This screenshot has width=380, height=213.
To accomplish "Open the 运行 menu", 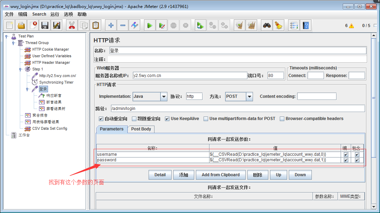I will pyautogui.click(x=55, y=14).
